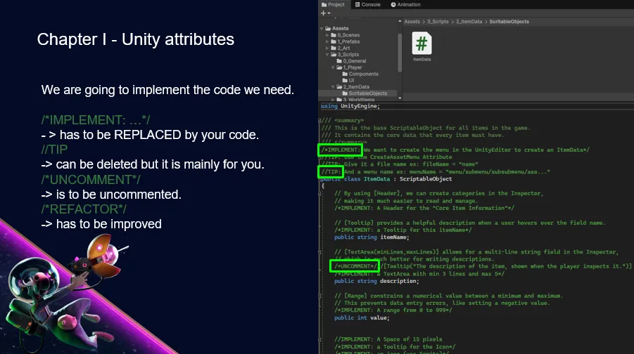
Task: Expand the 3_WorldItems folder arrow
Action: 333,99
